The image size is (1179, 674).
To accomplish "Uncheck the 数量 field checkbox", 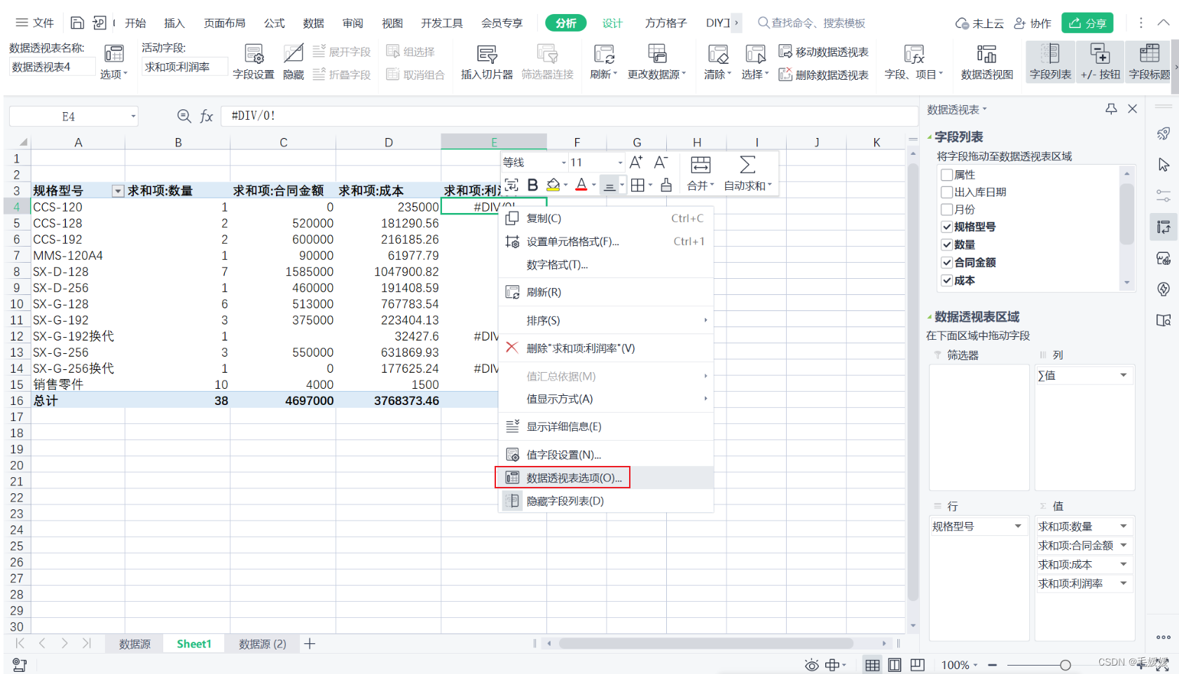I will point(946,245).
